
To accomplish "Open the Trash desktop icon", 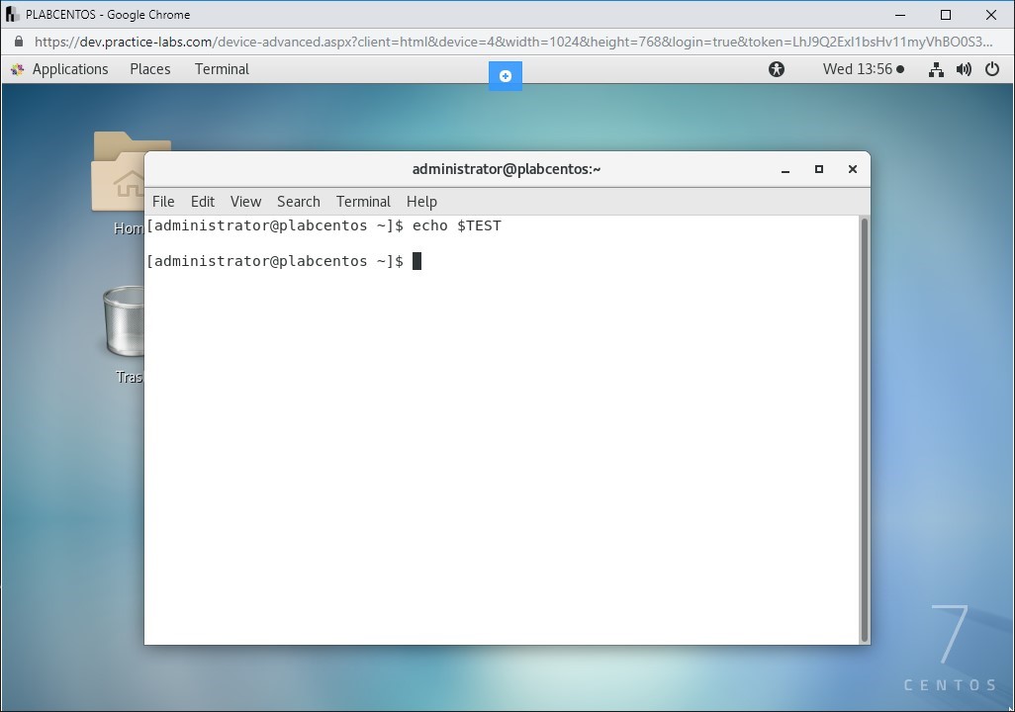I will tap(124, 324).
